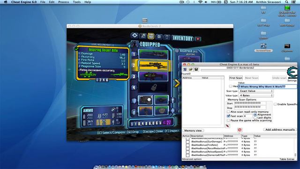Open Spotlight search in menu bar

[x=286, y=2]
